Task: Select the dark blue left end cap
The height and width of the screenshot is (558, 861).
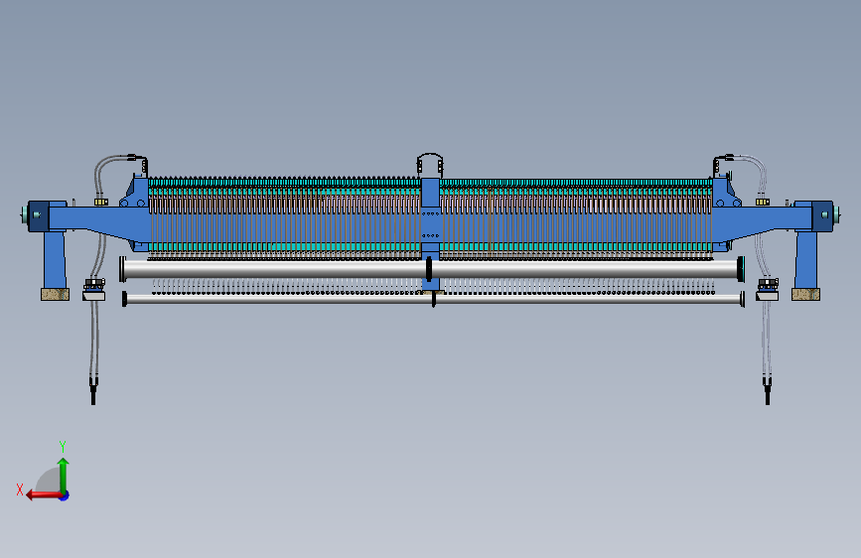Action: click(x=39, y=215)
